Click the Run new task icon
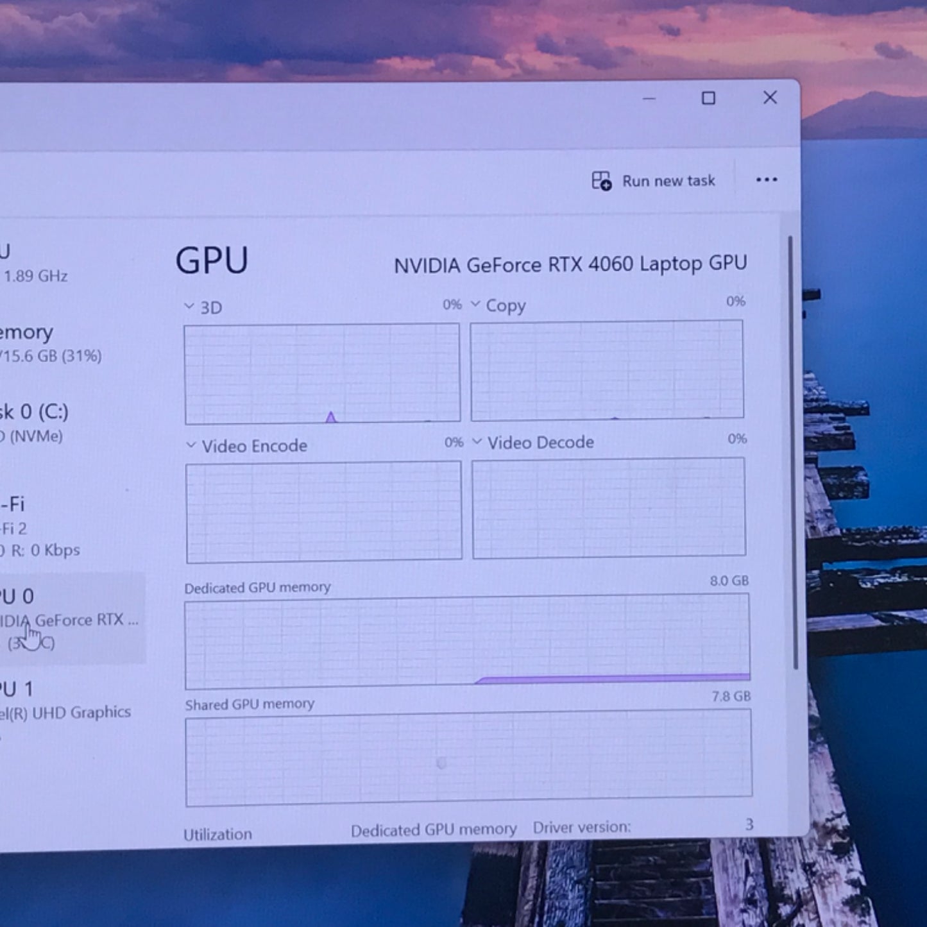This screenshot has width=927, height=927. point(601,181)
